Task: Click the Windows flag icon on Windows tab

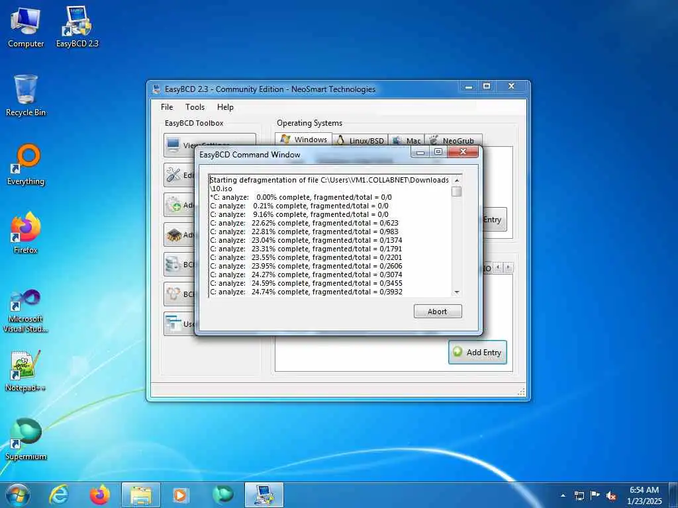Action: coord(285,139)
